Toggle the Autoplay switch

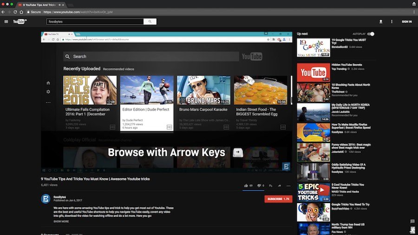371,34
